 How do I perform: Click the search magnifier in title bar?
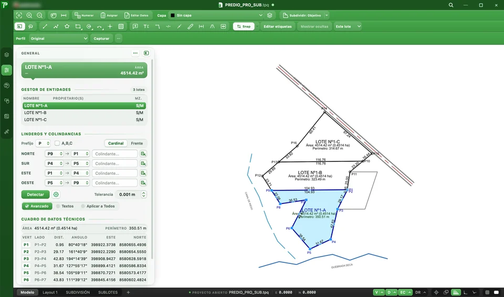[451, 5]
